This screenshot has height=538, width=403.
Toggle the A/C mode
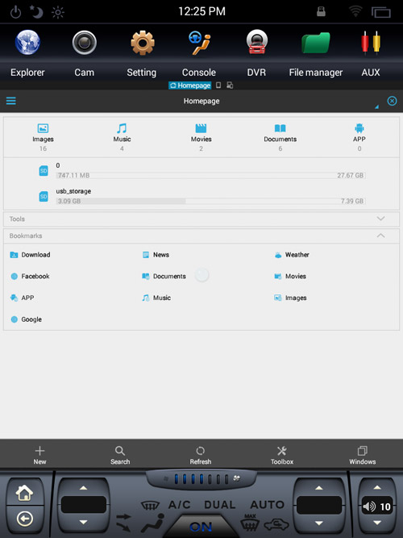179,504
